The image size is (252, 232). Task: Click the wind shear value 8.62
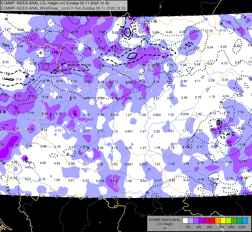(x=74, y=48)
